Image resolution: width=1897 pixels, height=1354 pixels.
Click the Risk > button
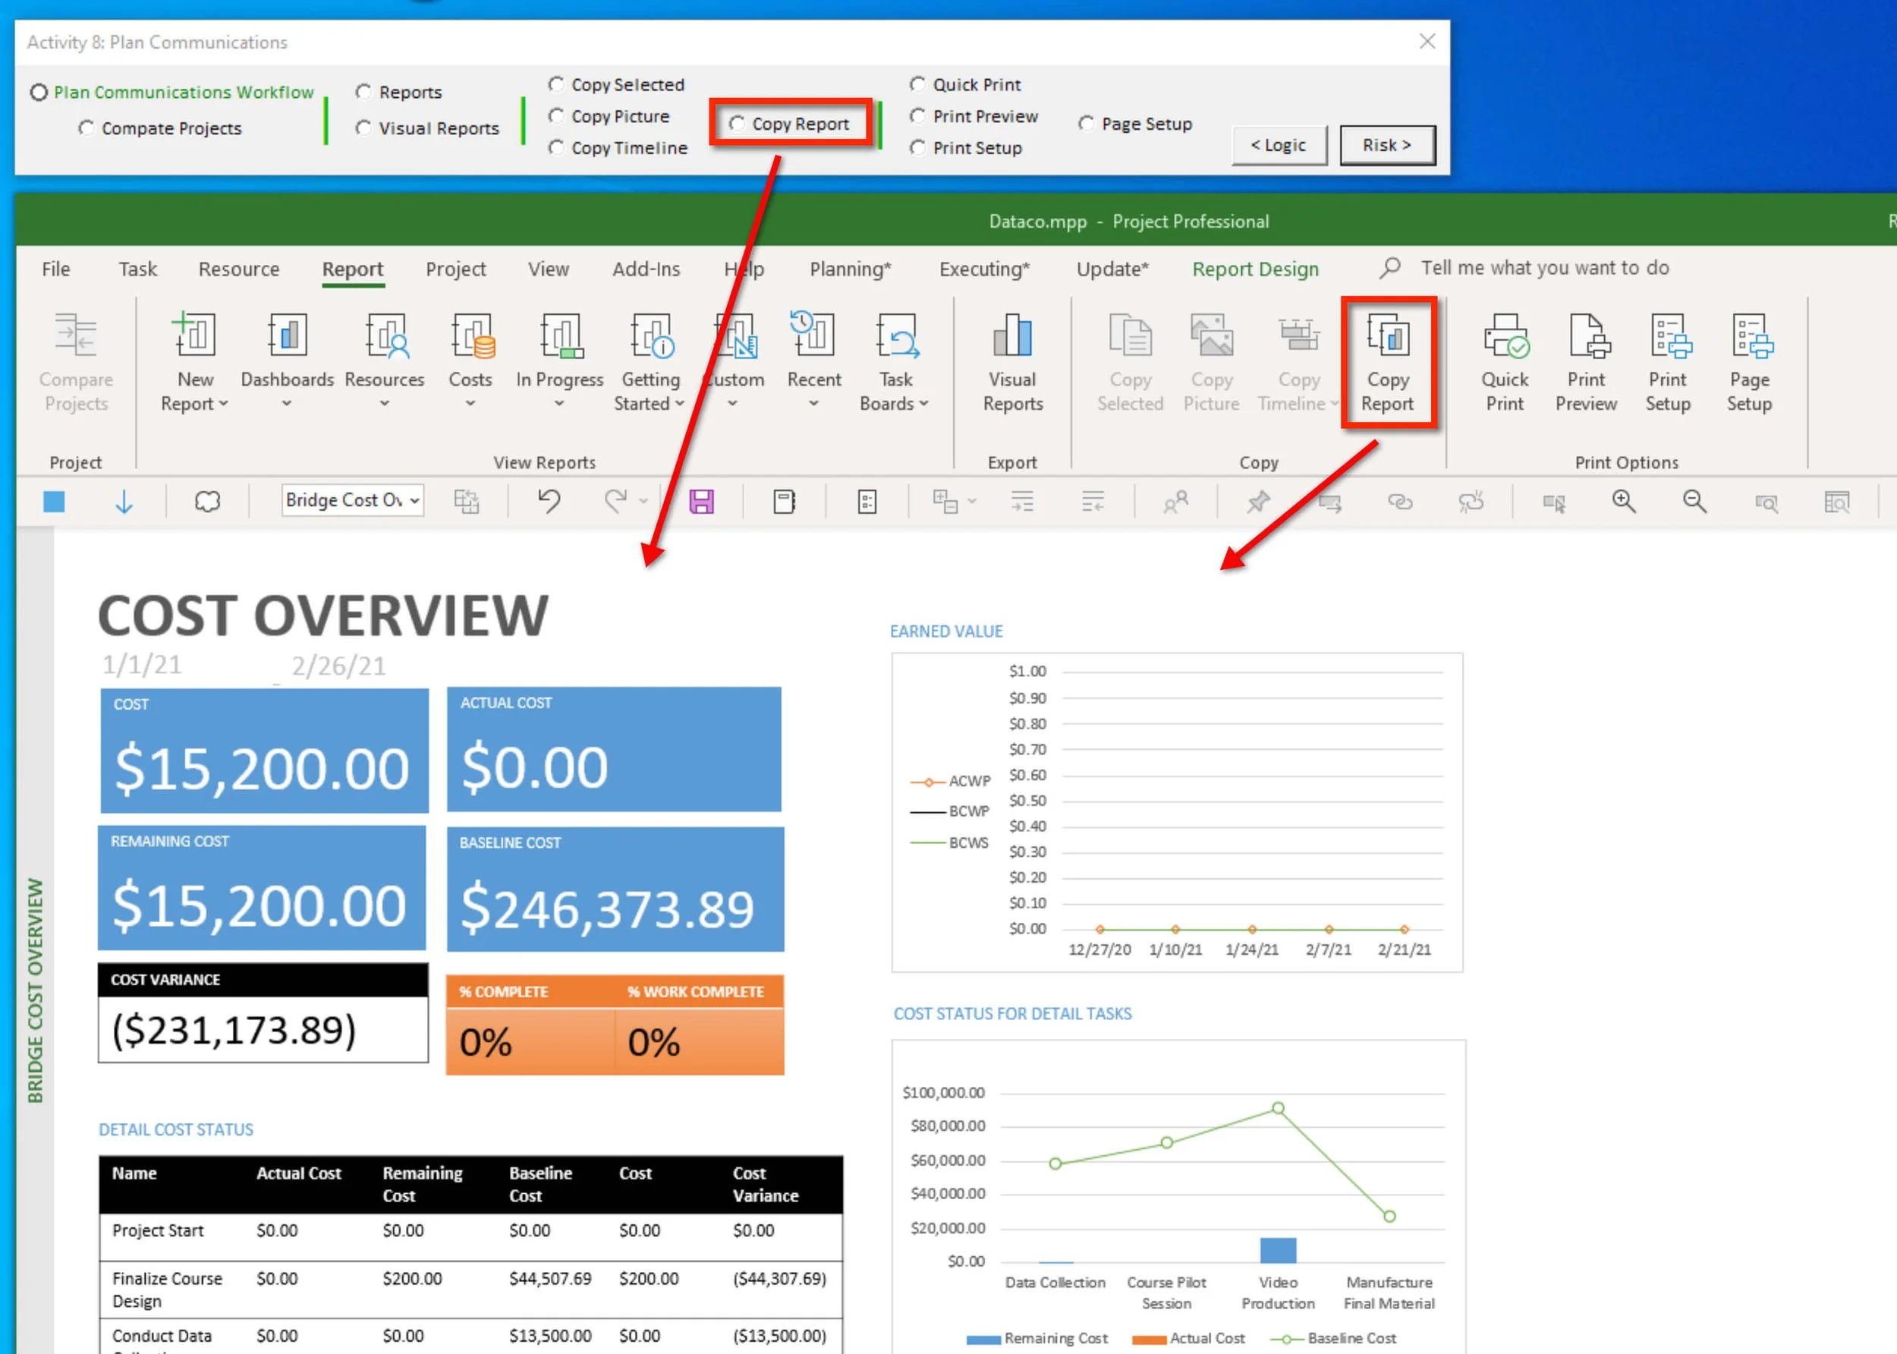coord(1387,145)
